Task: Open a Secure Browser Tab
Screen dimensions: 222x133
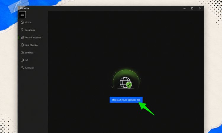Action: [126, 100]
